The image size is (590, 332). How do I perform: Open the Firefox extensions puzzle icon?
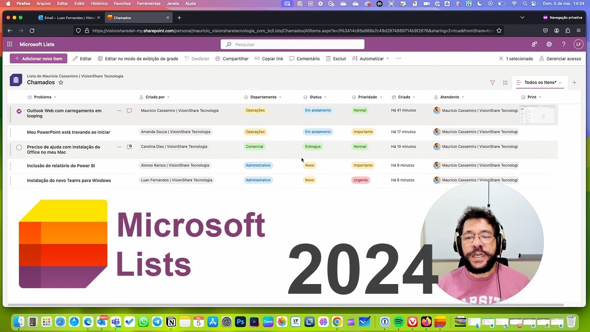pyautogui.click(x=567, y=30)
